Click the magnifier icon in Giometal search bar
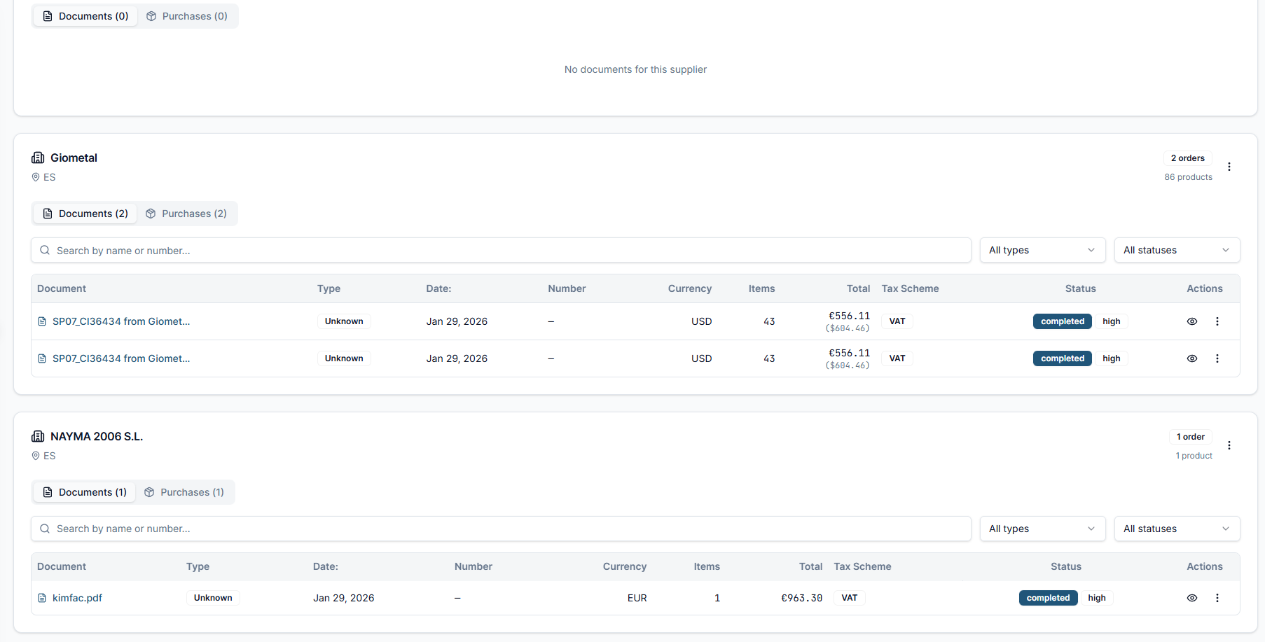Image resolution: width=1265 pixels, height=642 pixels. click(x=45, y=250)
